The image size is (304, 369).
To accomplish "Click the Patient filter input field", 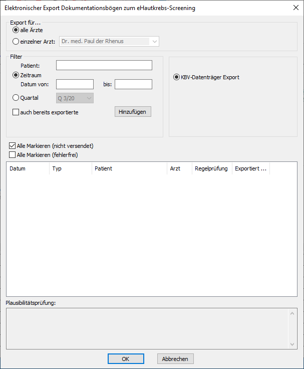I will 104,65.
